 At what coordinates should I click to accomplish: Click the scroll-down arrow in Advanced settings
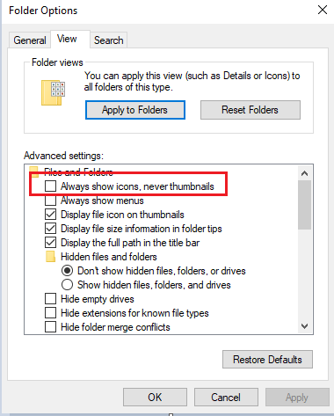(305, 326)
